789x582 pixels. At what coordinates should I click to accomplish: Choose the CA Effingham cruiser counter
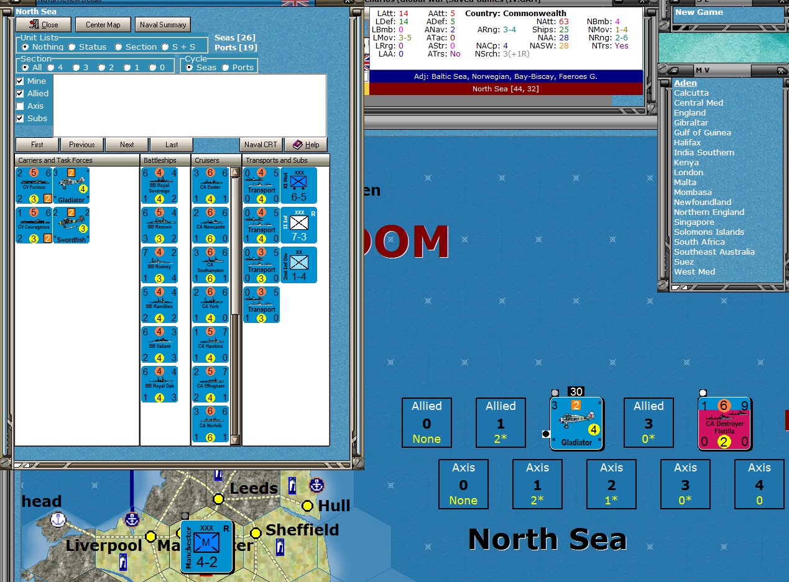[x=210, y=384]
